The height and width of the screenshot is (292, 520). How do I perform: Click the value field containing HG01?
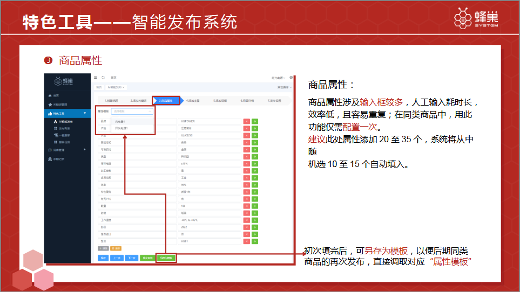[210, 241]
